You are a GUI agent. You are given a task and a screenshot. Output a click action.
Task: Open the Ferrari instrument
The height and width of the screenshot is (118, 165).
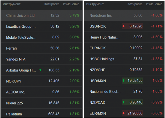click(x=11, y=48)
